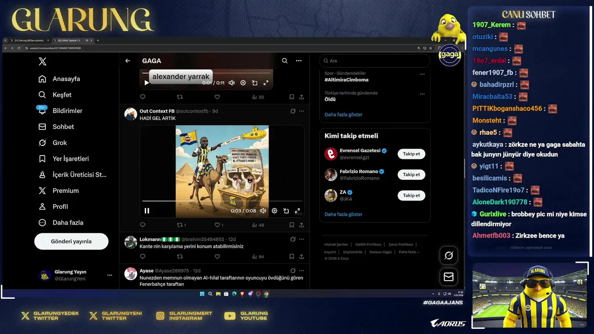Image resolution: width=594 pixels, height=334 pixels.
Task: Open more options on Lokmann's post
Action: [x=302, y=239]
